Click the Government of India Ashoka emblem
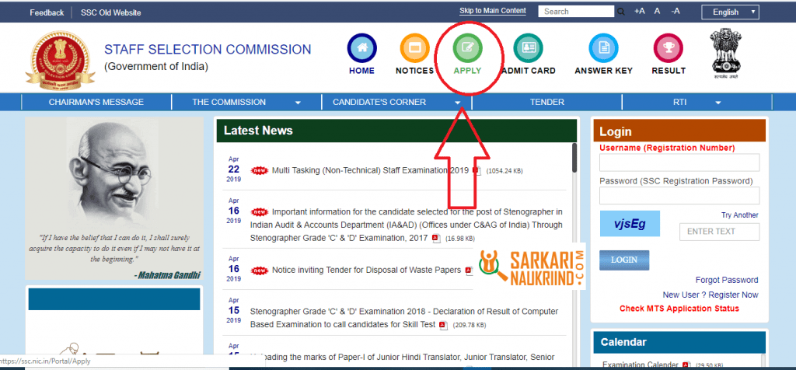796x370 pixels. coord(725,54)
